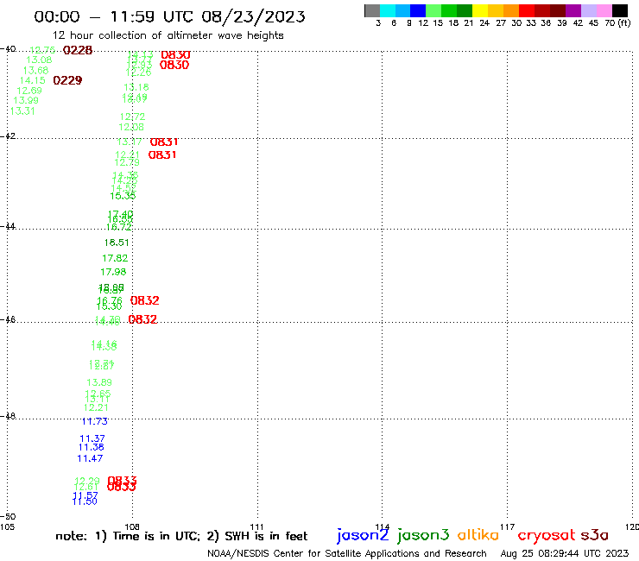The height and width of the screenshot is (561, 639).
Task: Click the 's3a' satellite legend label
Action: (595, 535)
